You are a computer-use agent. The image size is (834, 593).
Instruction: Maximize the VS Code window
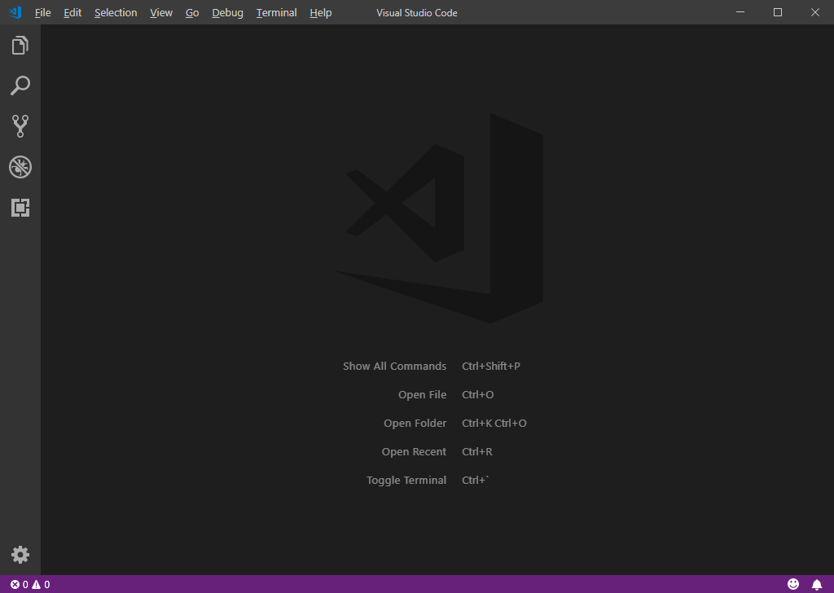[x=778, y=12]
